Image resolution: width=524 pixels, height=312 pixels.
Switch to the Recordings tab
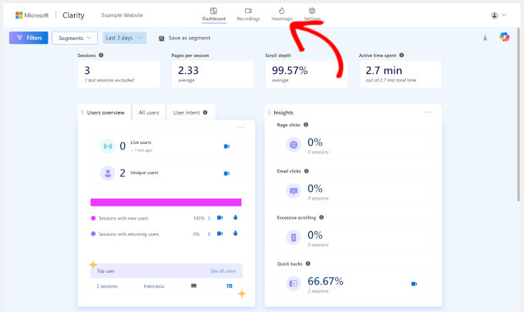pyautogui.click(x=248, y=14)
